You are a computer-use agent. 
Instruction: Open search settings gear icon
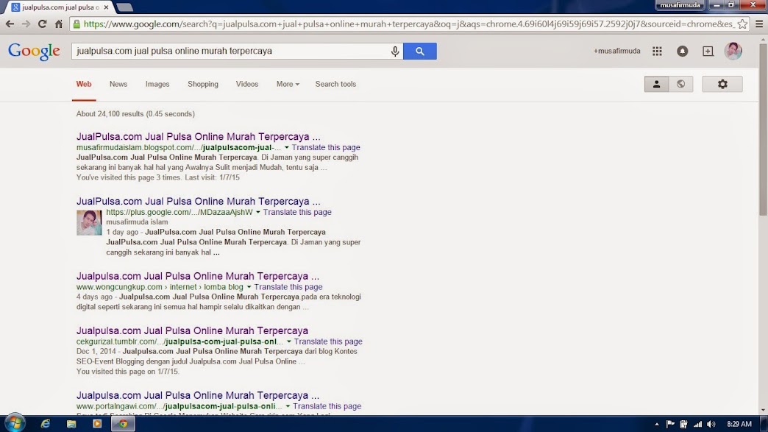[722, 84]
